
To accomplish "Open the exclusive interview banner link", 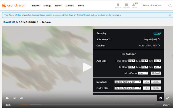I will [63, 15].
